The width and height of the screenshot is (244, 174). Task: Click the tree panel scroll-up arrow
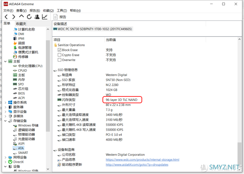[48, 29]
